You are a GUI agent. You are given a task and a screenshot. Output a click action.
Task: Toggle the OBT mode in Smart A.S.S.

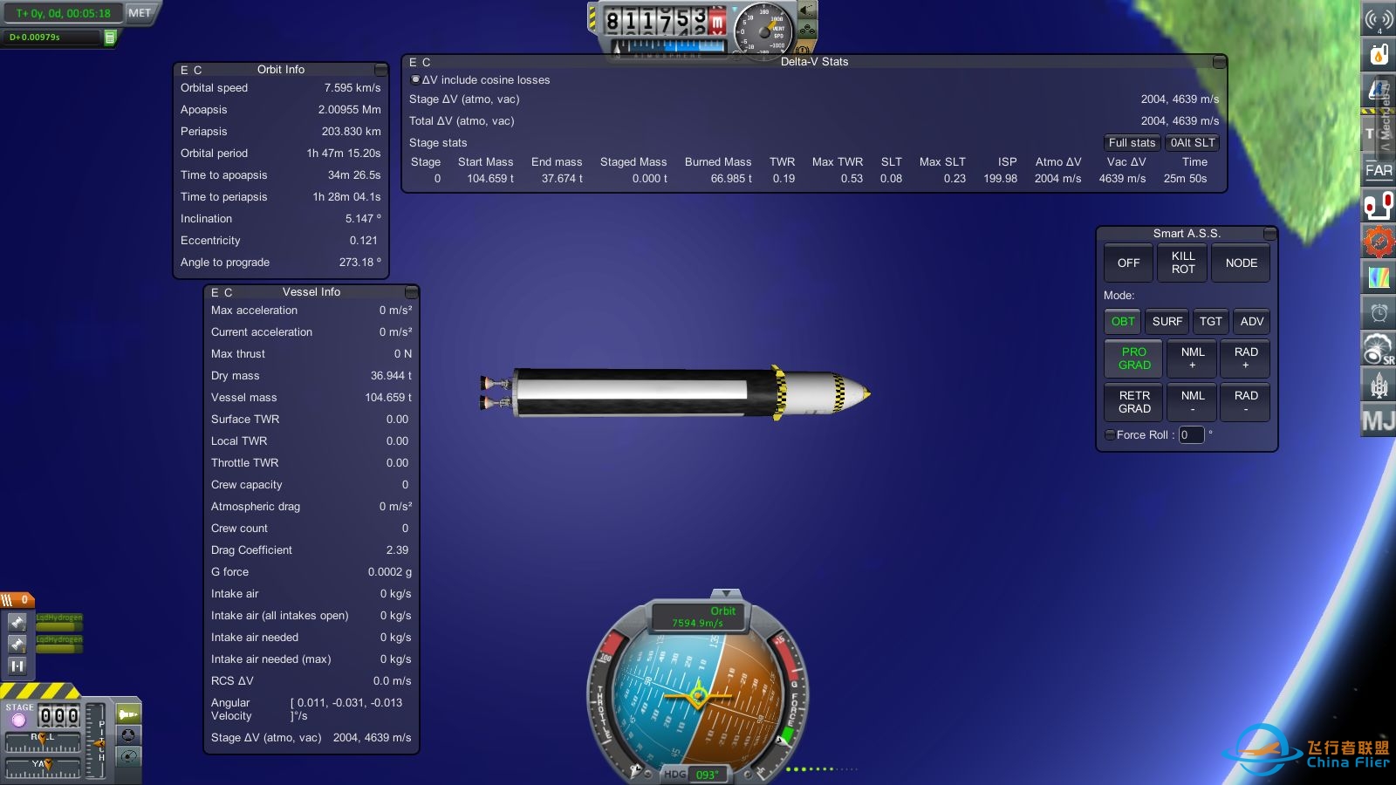[x=1123, y=322]
